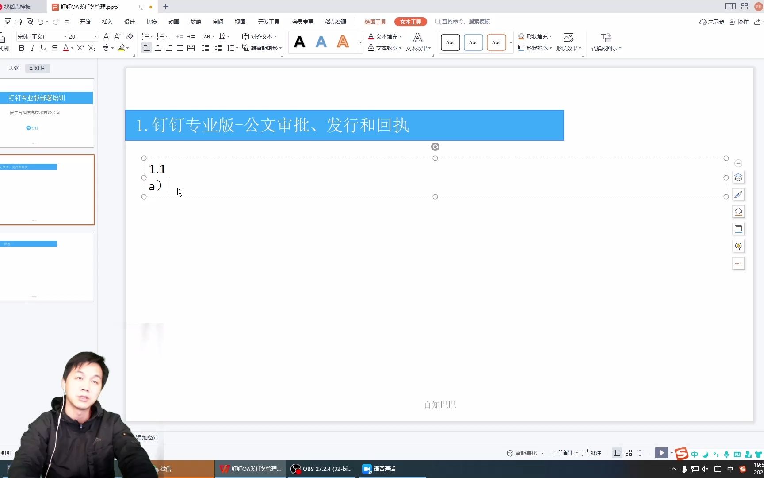
Task: Open the 形状填充 dropdown
Action: point(535,36)
